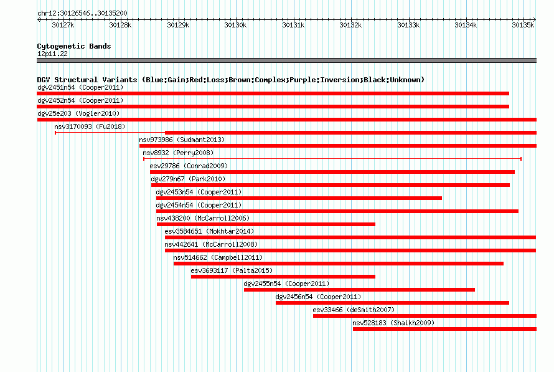This screenshot has width=554, height=372.
Task: Select the nsv973986 (Sudmant2013) loss bar
Action: pyautogui.click(x=338, y=146)
